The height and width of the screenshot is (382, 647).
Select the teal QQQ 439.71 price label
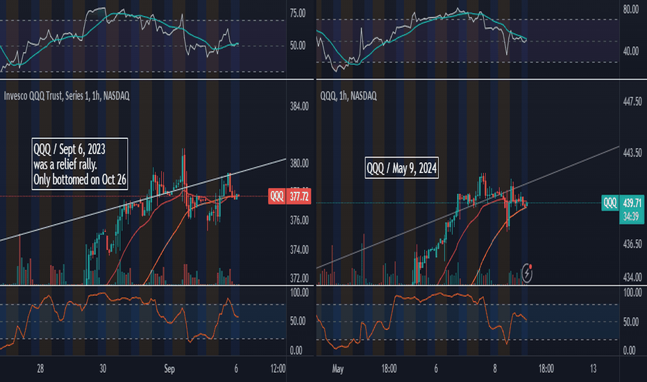click(623, 203)
